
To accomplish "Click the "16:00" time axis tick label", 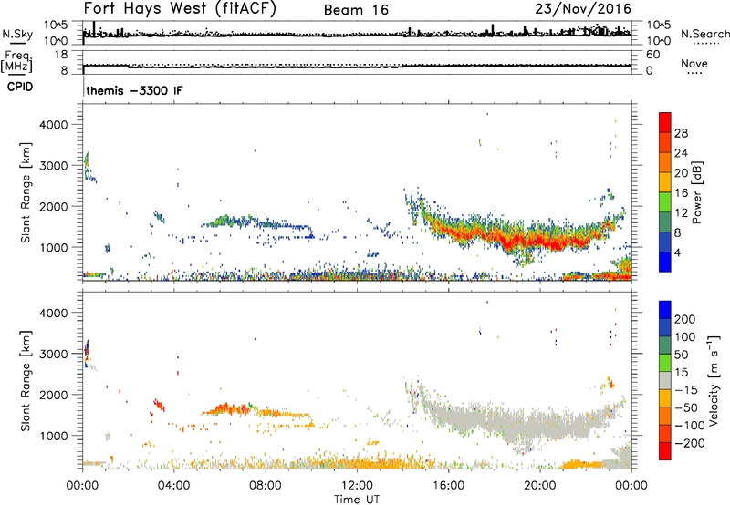I will [448, 486].
